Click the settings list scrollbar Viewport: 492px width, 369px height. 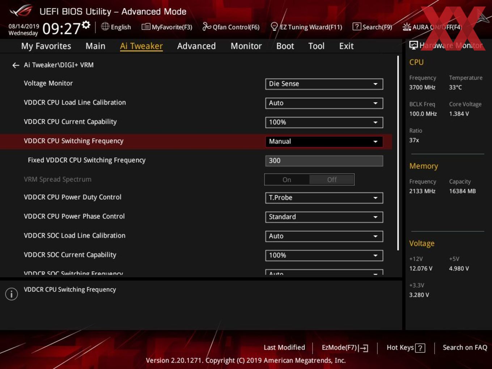click(398, 153)
